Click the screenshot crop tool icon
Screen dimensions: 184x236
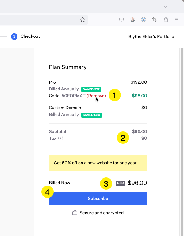coord(155,20)
